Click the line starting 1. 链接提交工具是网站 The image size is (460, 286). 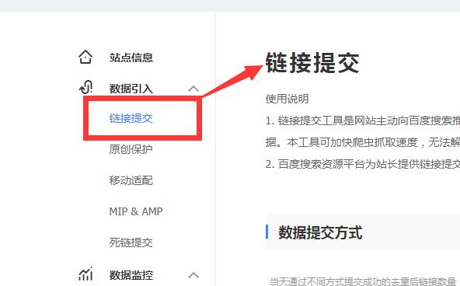pyautogui.click(x=363, y=120)
